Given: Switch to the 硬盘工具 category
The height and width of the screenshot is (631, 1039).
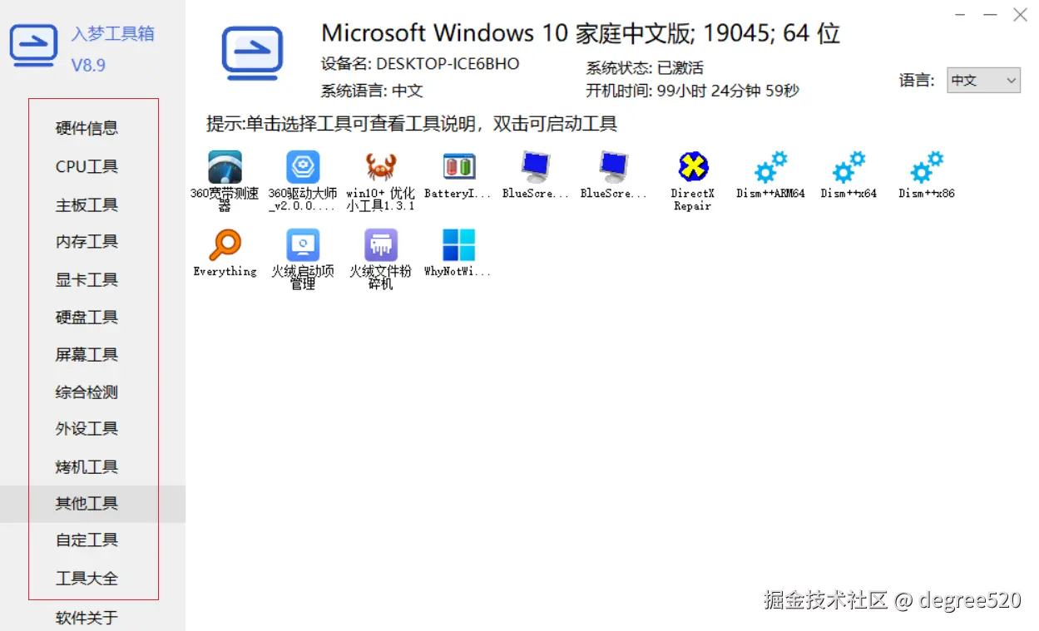Looking at the screenshot, I should tap(87, 318).
